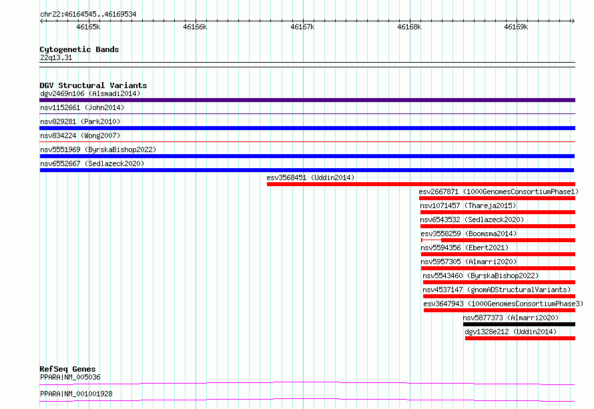Select the dgv1328e212 (Uddin2014) label

pyautogui.click(x=511, y=332)
